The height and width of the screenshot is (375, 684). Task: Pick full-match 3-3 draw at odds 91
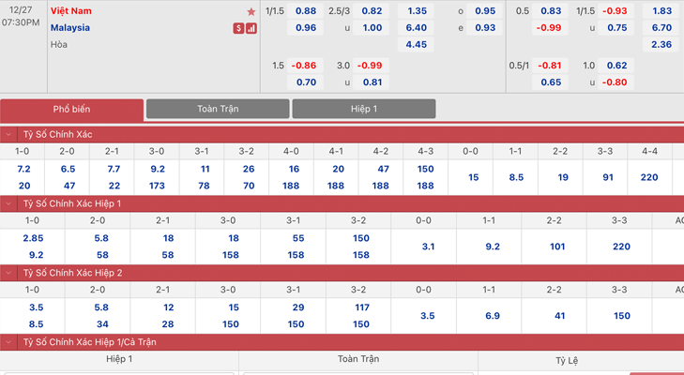(608, 177)
